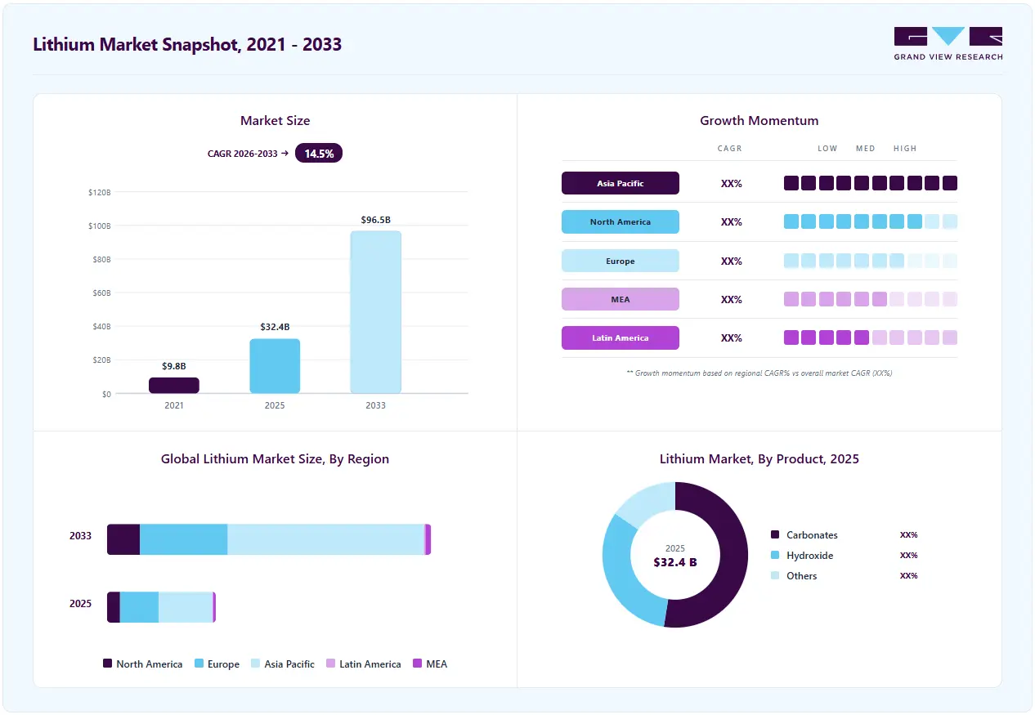The width and height of the screenshot is (1035, 715).
Task: Click the Growth Momentum heading
Action: click(x=759, y=121)
